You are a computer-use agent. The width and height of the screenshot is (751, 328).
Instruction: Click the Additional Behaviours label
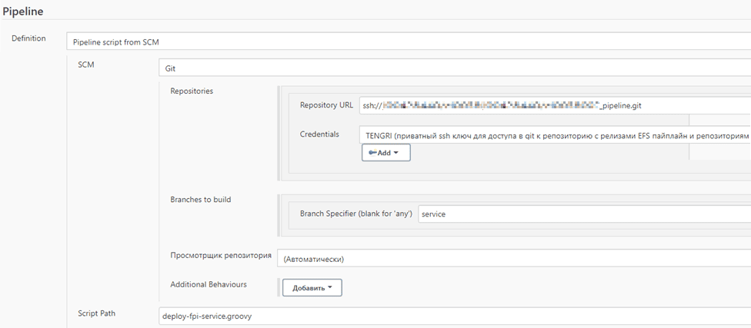pos(208,284)
